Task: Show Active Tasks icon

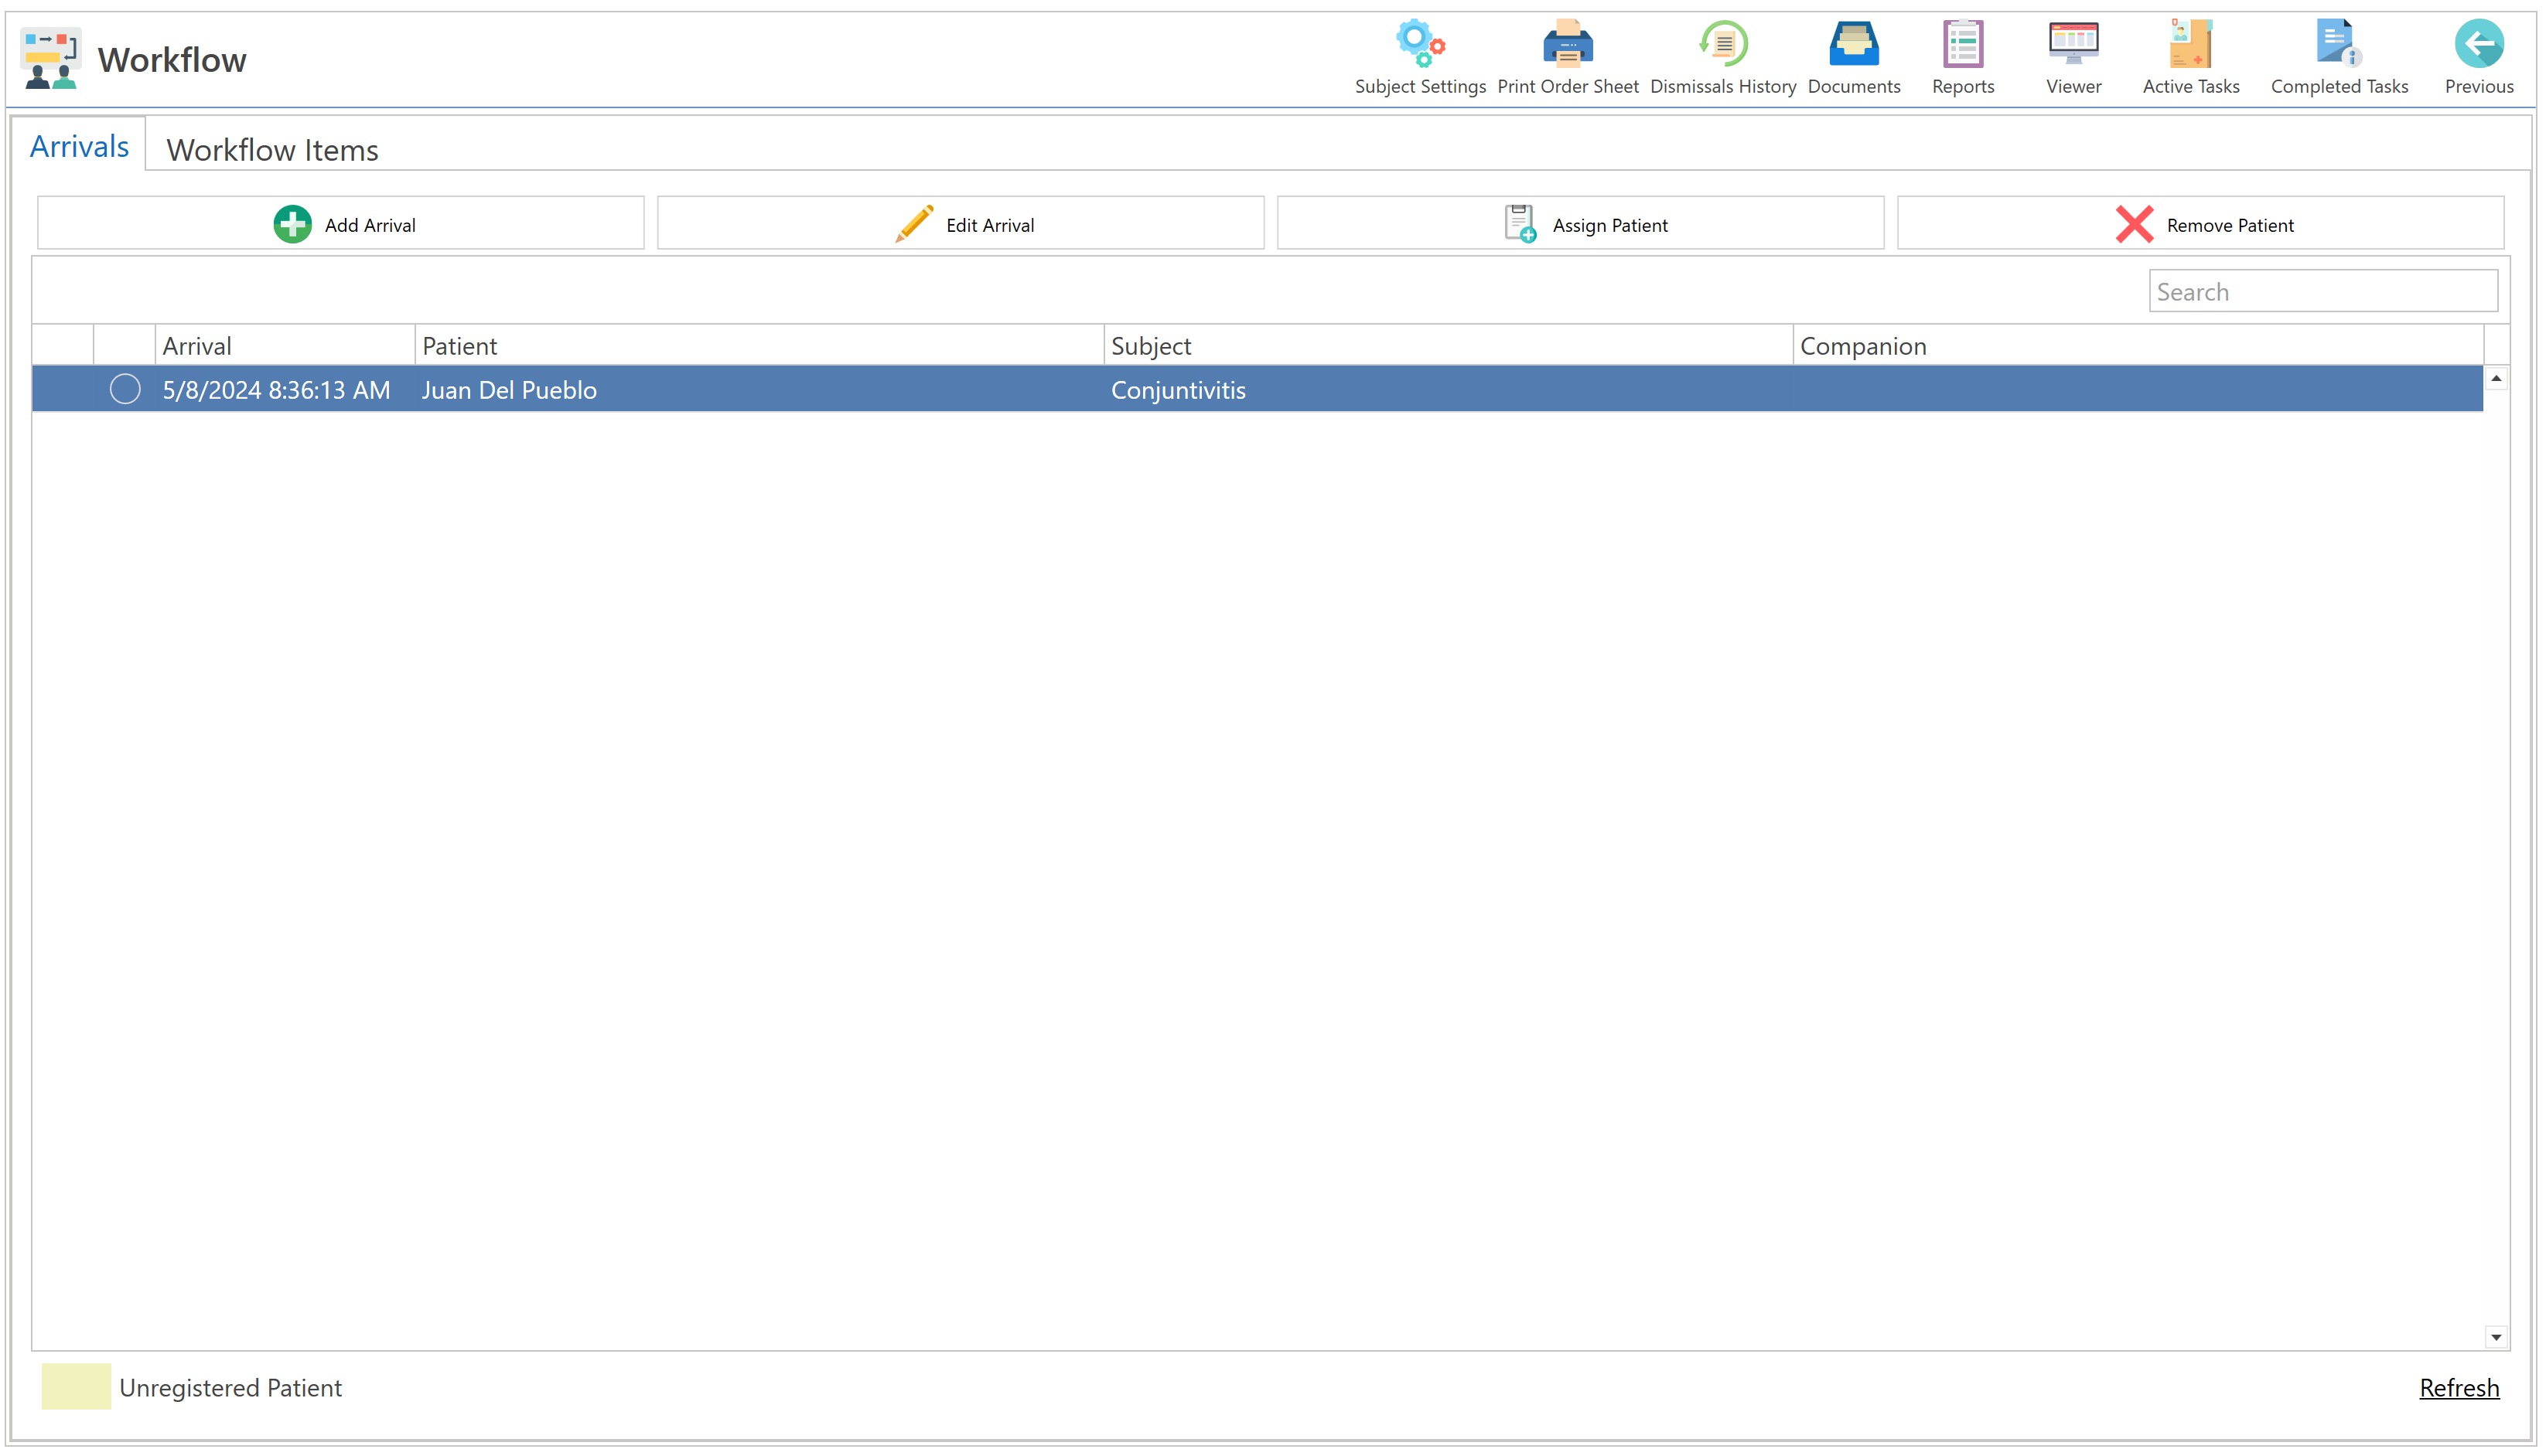Action: pos(2190,45)
